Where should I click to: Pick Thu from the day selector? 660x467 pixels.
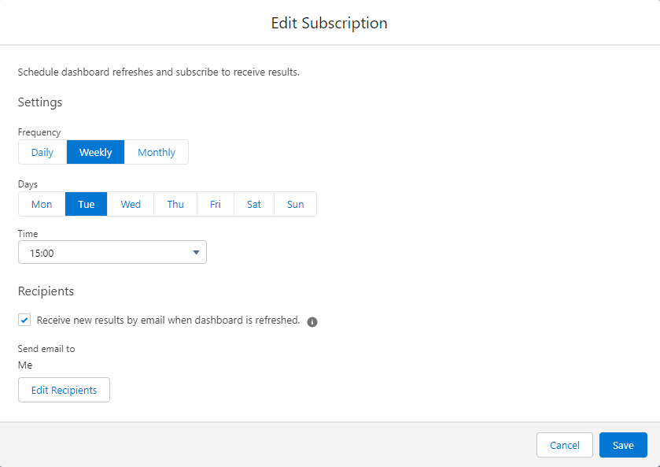[x=175, y=204]
